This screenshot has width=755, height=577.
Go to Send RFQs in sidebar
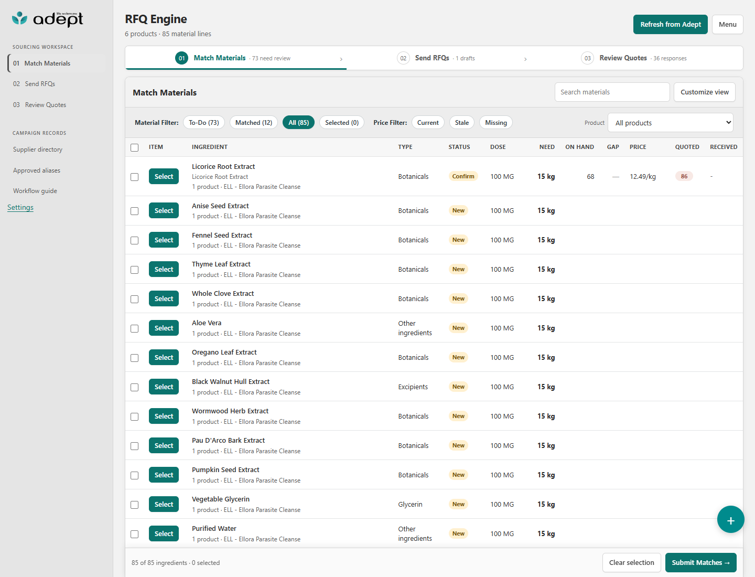(x=40, y=84)
